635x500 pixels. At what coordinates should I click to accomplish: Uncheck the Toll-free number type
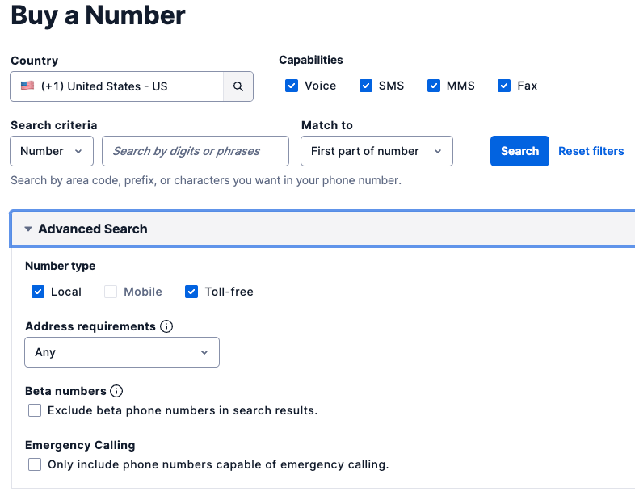click(191, 292)
